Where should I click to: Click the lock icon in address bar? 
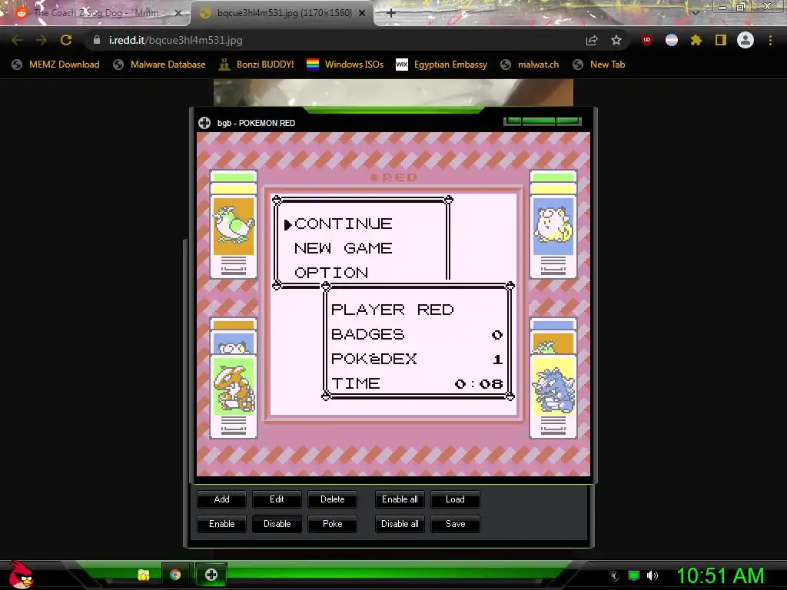(x=96, y=40)
